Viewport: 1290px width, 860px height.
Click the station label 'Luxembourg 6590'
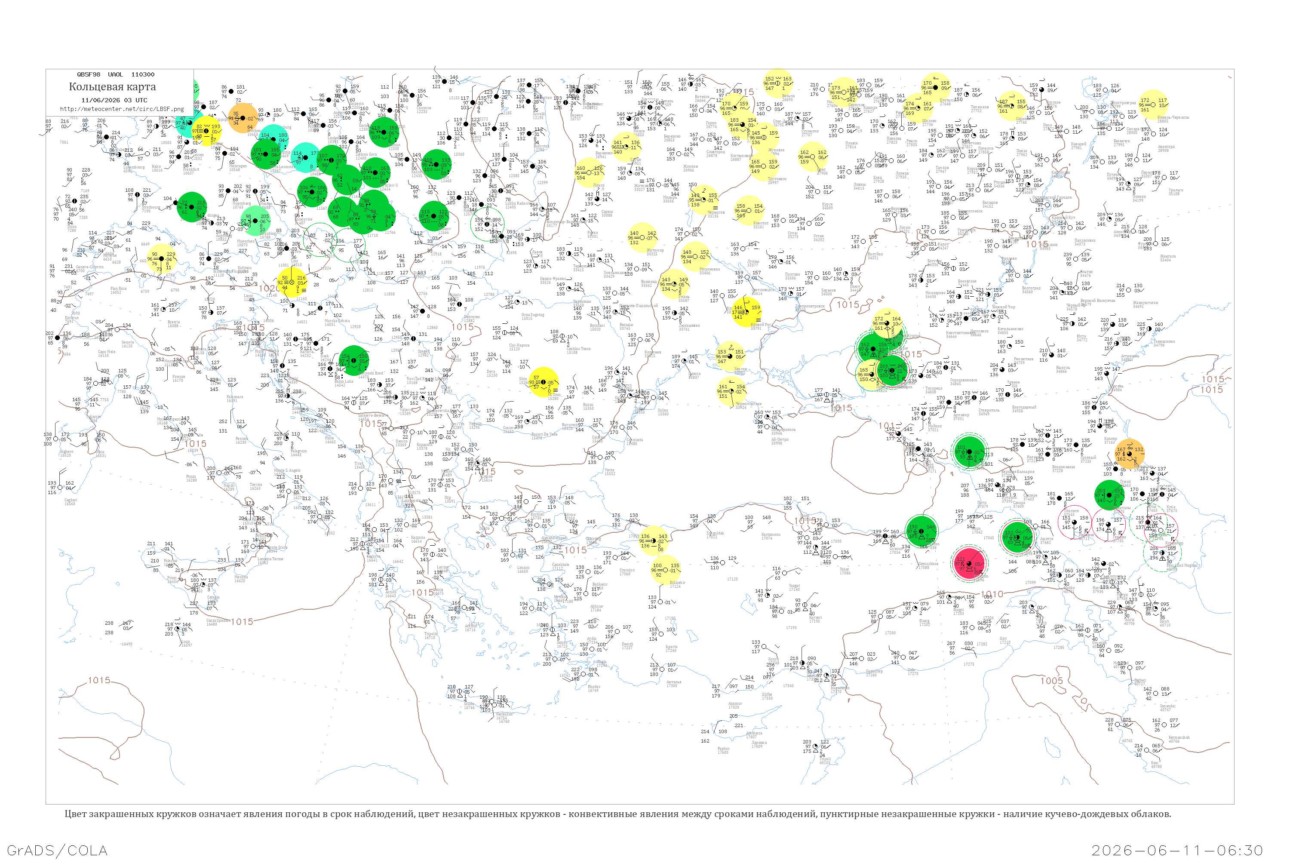click(133, 169)
